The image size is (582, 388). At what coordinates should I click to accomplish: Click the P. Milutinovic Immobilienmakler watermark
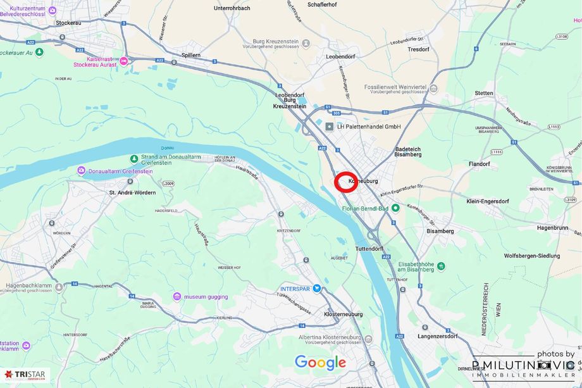point(524,366)
